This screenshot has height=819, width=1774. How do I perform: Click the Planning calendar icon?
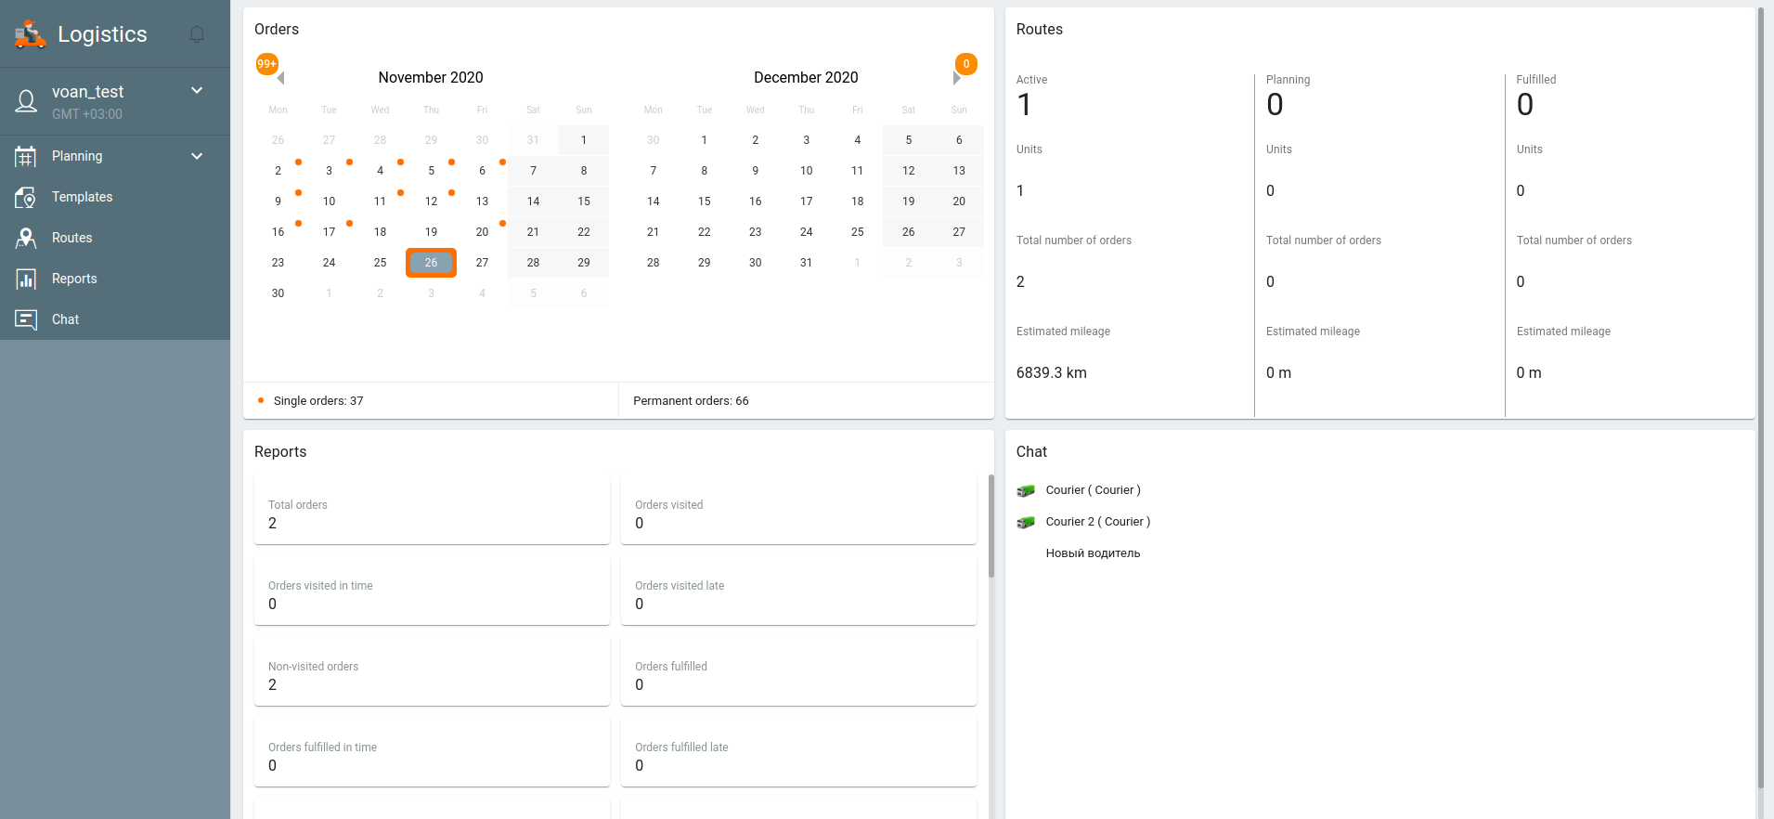26,156
